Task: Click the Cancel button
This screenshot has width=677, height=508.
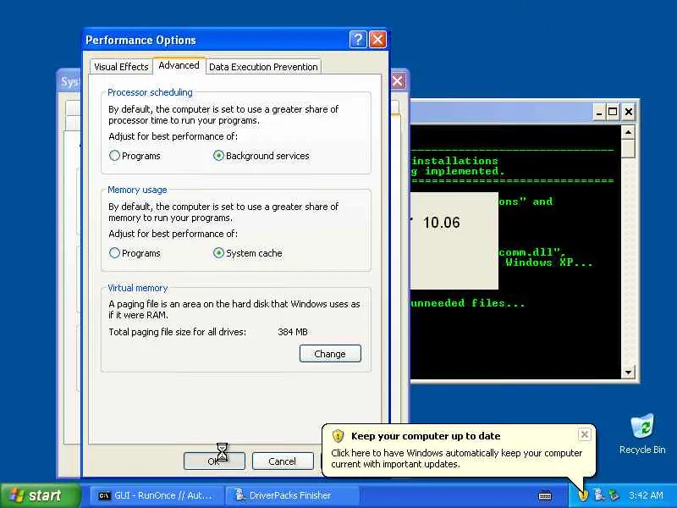Action: 283,461
